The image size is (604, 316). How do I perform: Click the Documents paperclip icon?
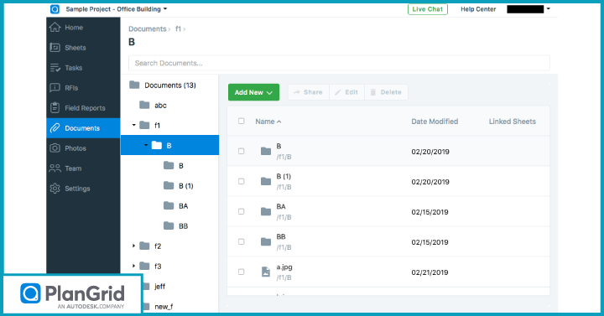pos(55,127)
